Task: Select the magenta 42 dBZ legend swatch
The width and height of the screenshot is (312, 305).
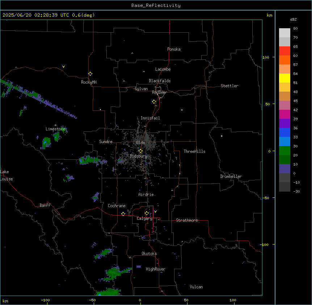Action: coord(284,114)
